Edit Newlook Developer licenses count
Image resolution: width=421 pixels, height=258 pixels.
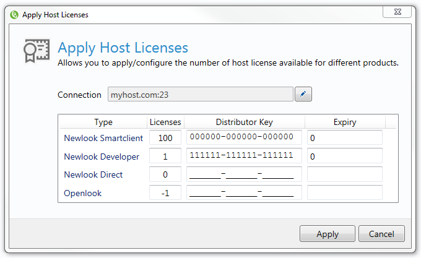(x=165, y=156)
